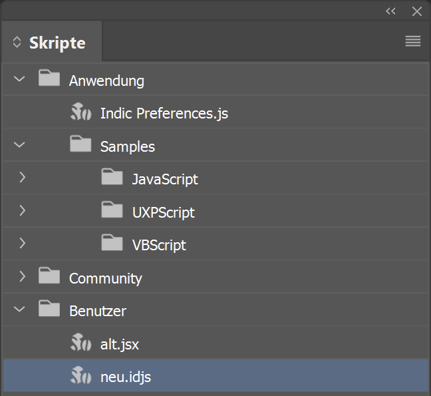Click the Samples folder icon

tap(80, 144)
